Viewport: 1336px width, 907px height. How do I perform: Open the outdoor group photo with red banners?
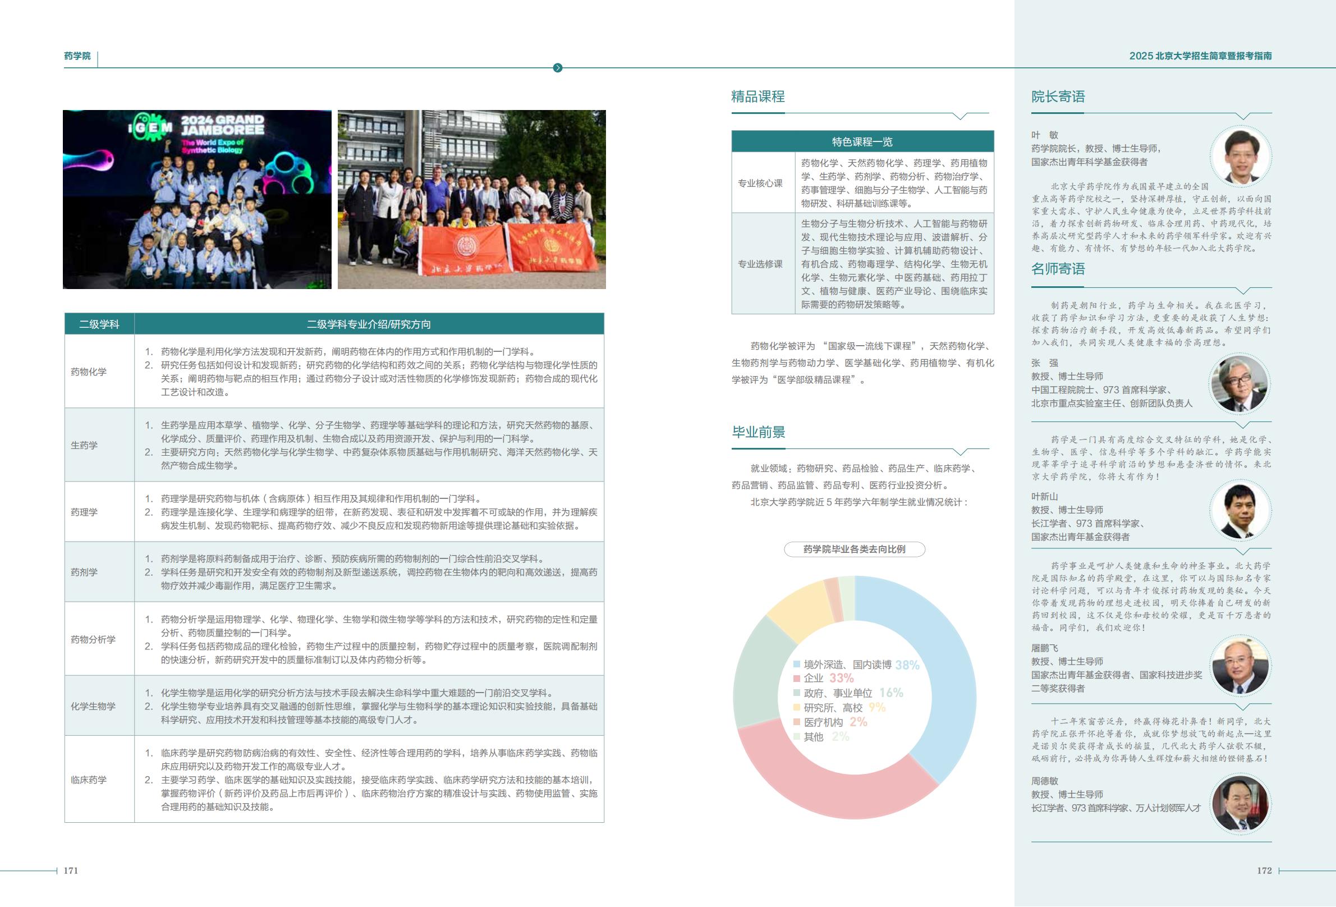(471, 200)
